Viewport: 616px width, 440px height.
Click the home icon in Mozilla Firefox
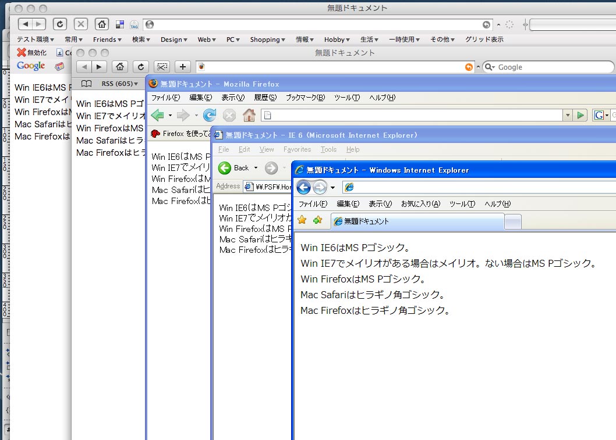click(249, 115)
